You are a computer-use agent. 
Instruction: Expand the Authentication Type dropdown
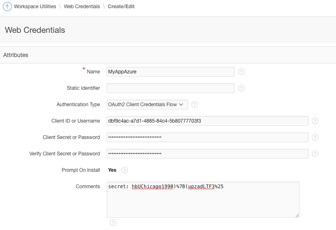pos(147,105)
